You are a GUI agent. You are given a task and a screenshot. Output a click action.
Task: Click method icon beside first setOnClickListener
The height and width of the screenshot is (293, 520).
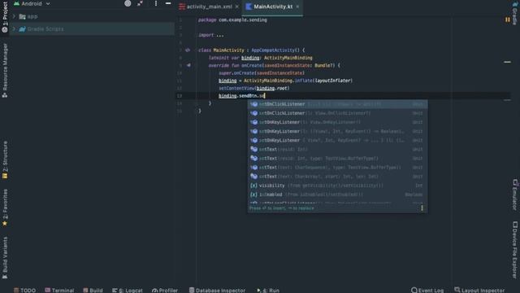[253, 104]
